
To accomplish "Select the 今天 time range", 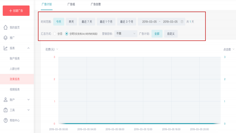I will click(x=59, y=22).
